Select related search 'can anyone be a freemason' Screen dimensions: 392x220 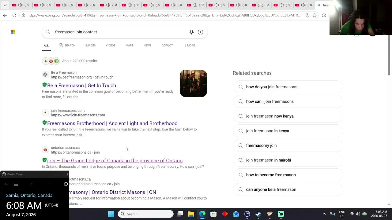pos(288,189)
